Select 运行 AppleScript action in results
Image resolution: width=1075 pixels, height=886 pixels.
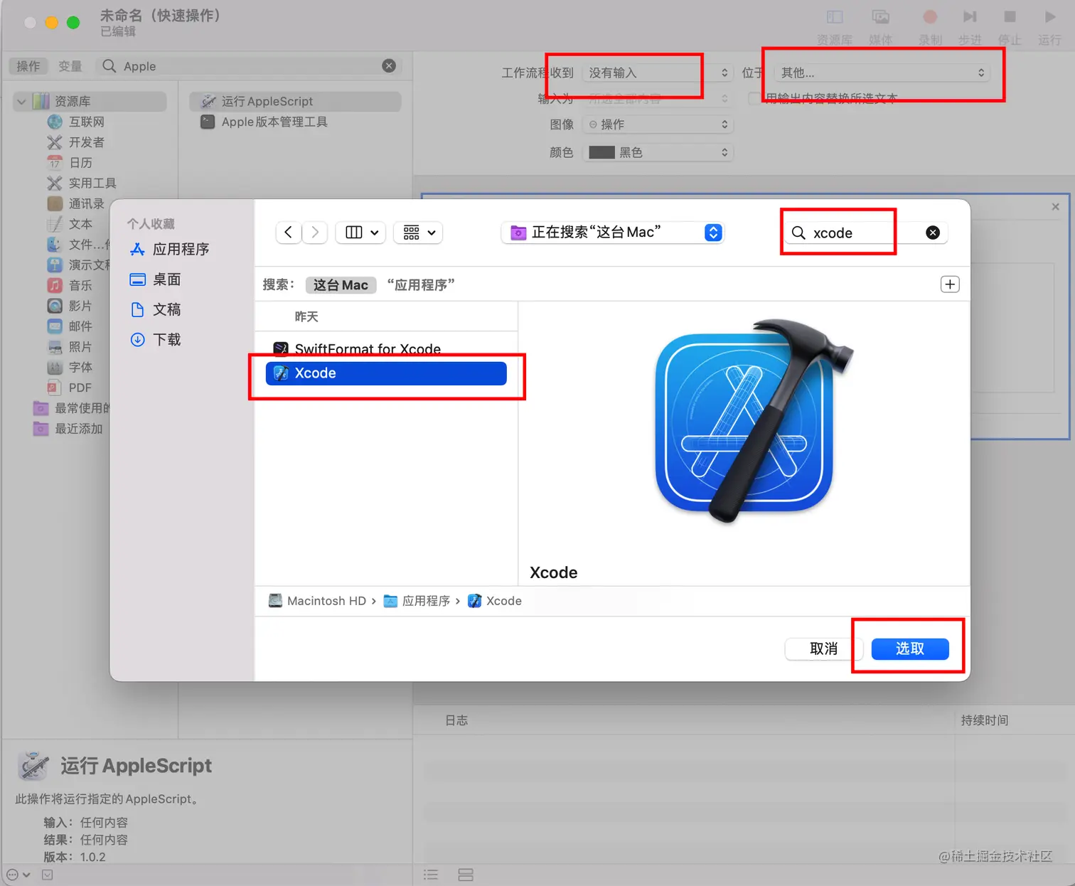296,102
